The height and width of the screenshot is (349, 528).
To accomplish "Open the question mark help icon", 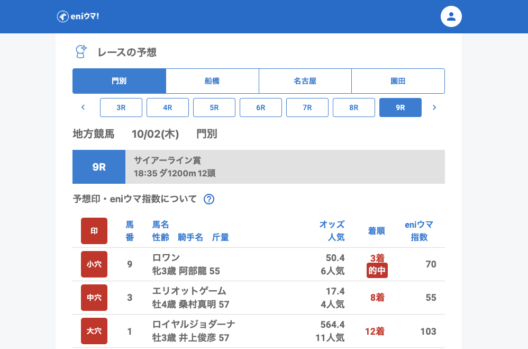I will (209, 199).
